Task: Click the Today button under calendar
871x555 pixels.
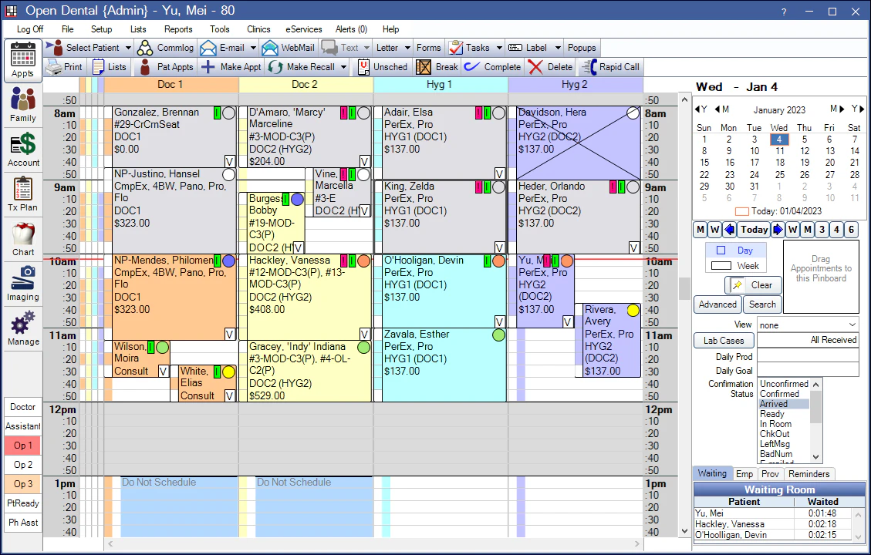Action: pos(754,230)
